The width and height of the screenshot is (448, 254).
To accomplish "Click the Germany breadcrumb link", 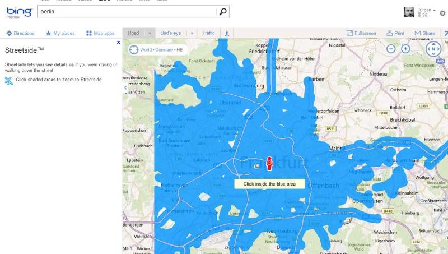I will (164, 50).
